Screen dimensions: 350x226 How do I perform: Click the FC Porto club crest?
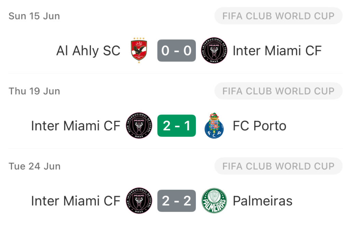point(214,125)
